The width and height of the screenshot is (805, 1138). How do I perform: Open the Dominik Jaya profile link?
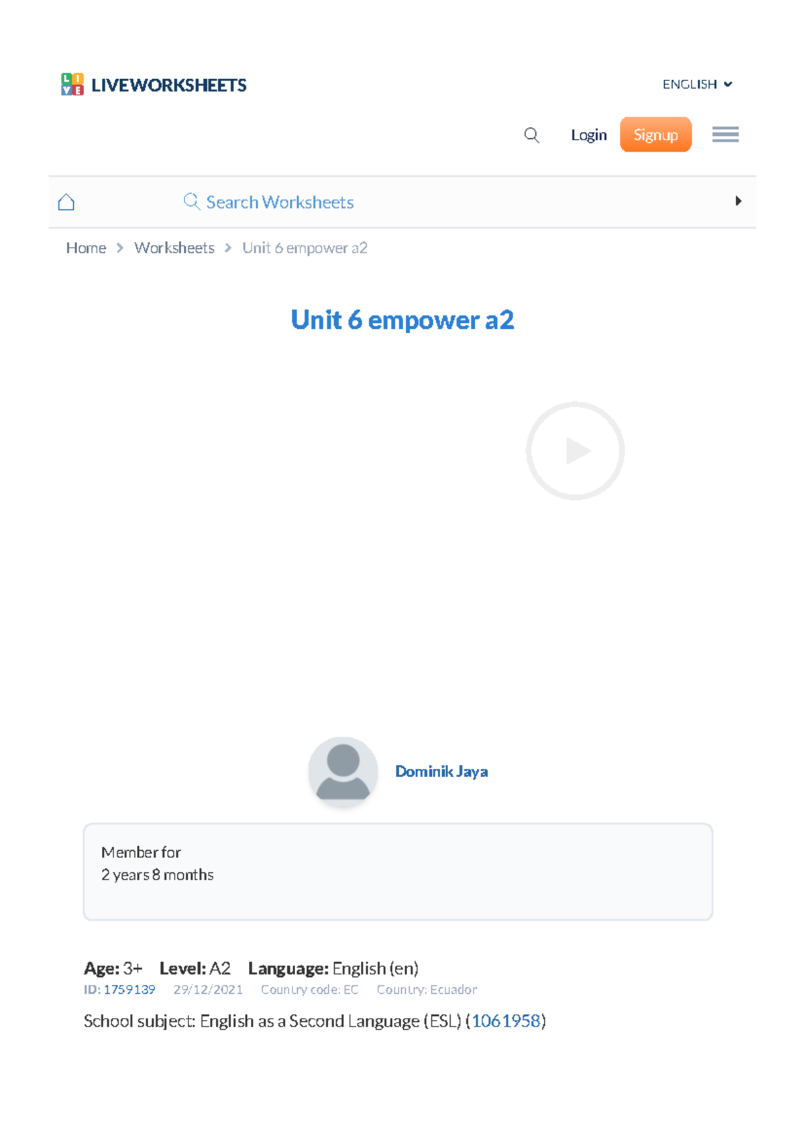pyautogui.click(x=441, y=772)
